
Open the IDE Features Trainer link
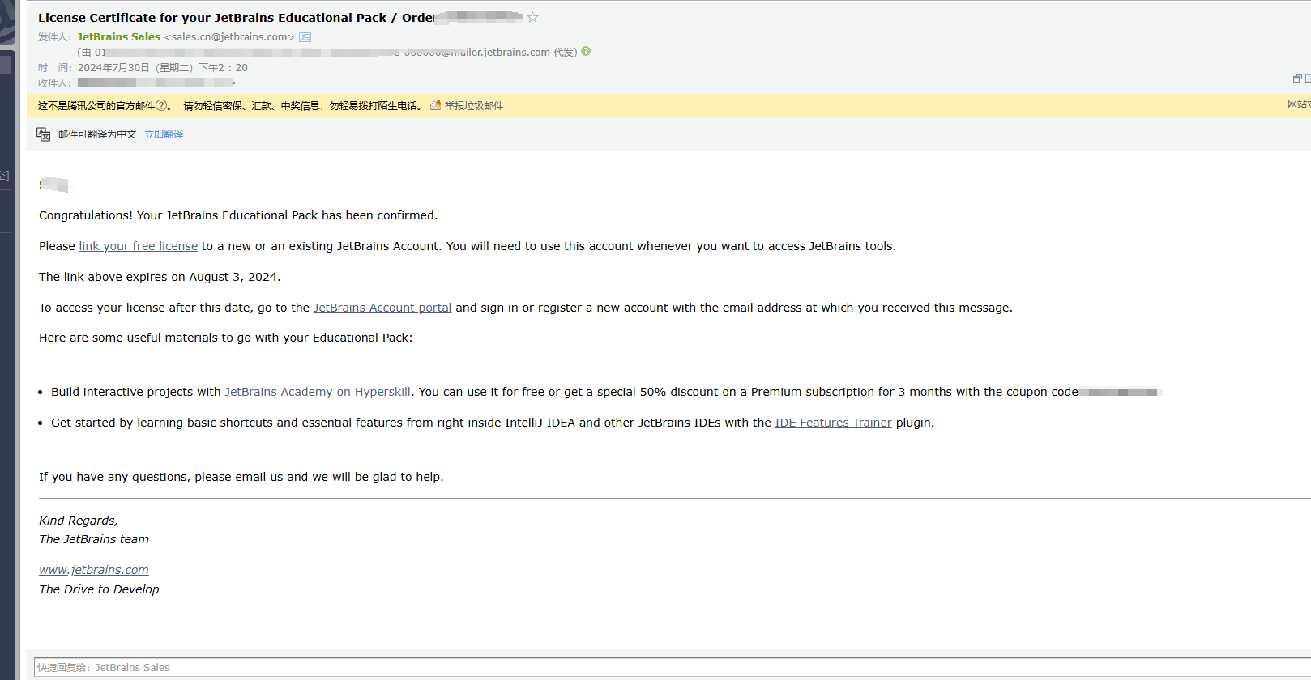pyautogui.click(x=833, y=423)
